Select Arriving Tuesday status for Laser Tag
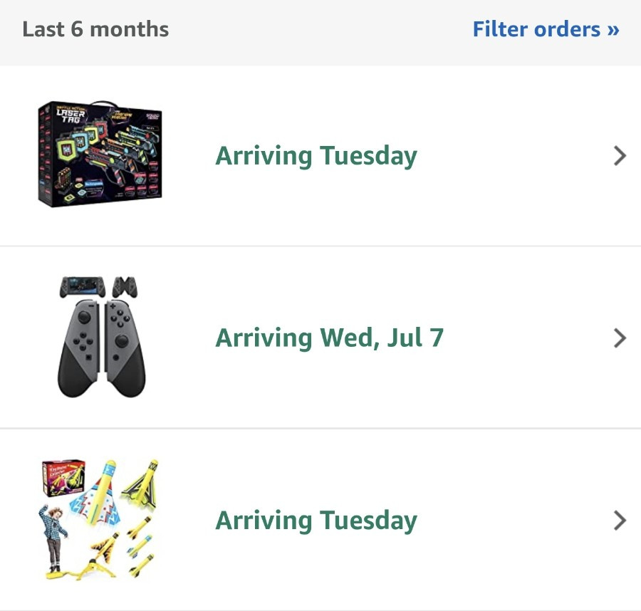 coord(316,157)
